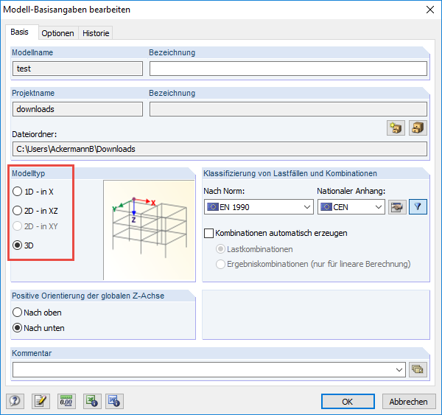Enable Kombinationen automatisch erzeugen checkbox
Image resolution: width=442 pixels, height=415 pixels.
208,233
